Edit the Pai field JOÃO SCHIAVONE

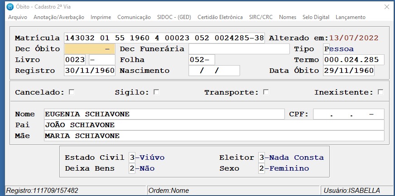click(x=214, y=125)
